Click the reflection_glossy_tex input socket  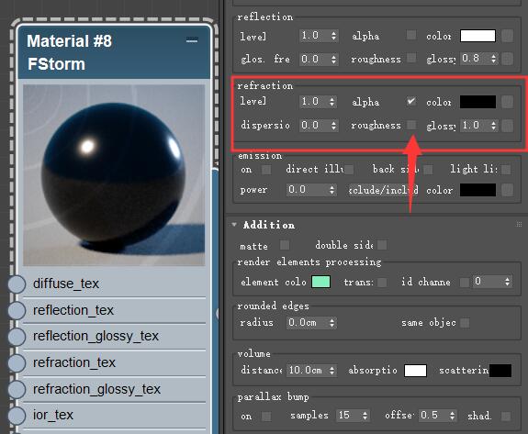click(x=17, y=336)
